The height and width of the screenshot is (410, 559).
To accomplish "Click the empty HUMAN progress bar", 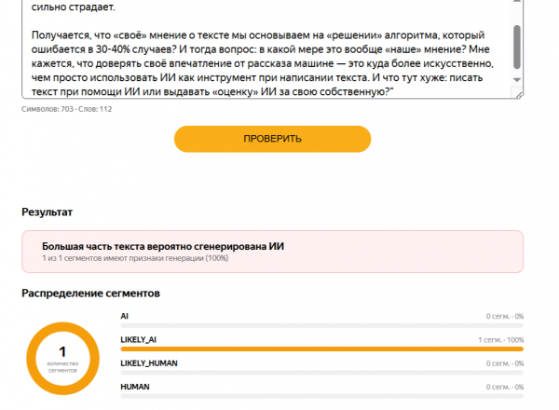I will (322, 396).
